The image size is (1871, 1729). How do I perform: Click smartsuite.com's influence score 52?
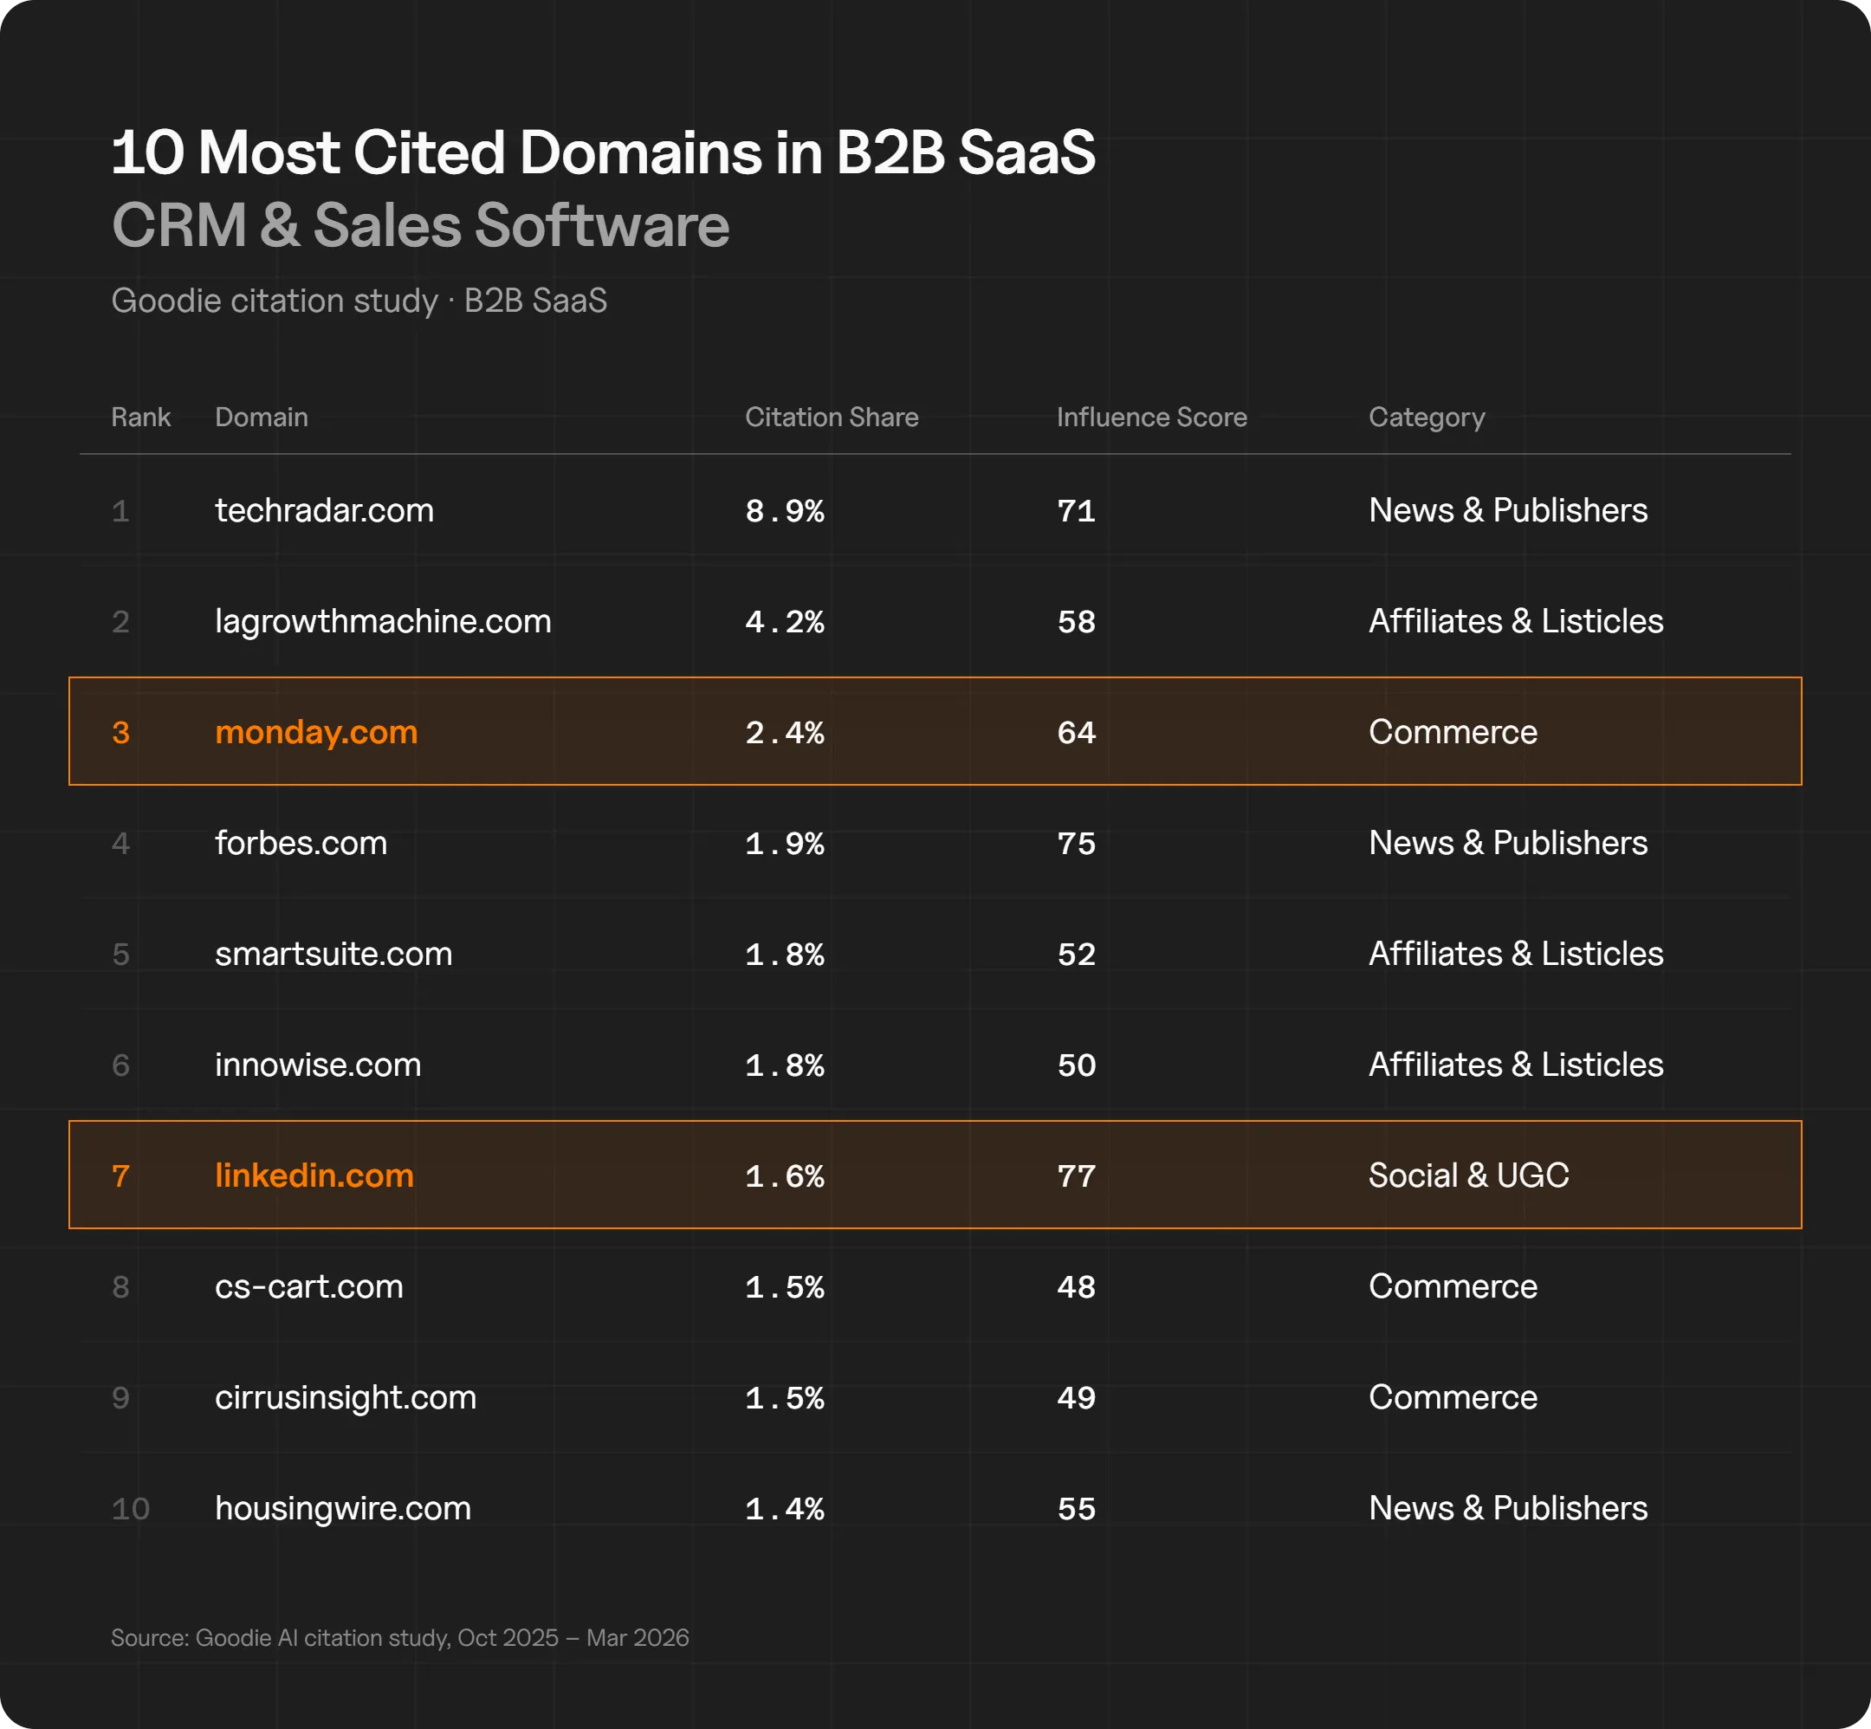pyautogui.click(x=1076, y=955)
